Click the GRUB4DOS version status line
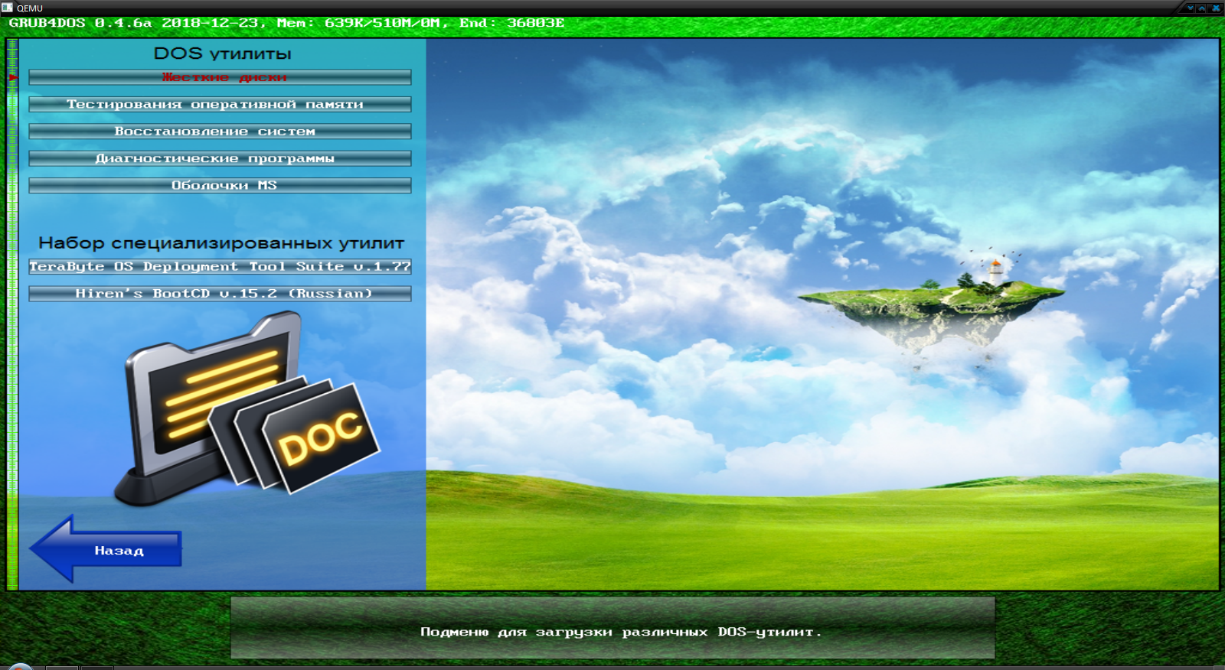The height and width of the screenshot is (670, 1225). (286, 23)
